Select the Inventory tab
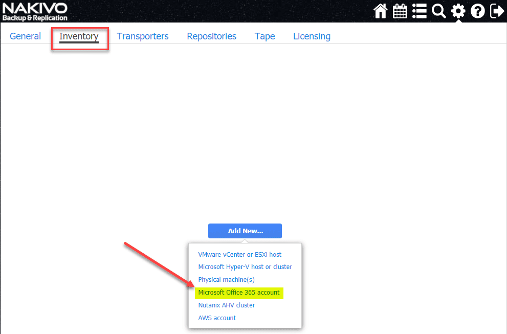This screenshot has height=334, width=507. [x=79, y=36]
